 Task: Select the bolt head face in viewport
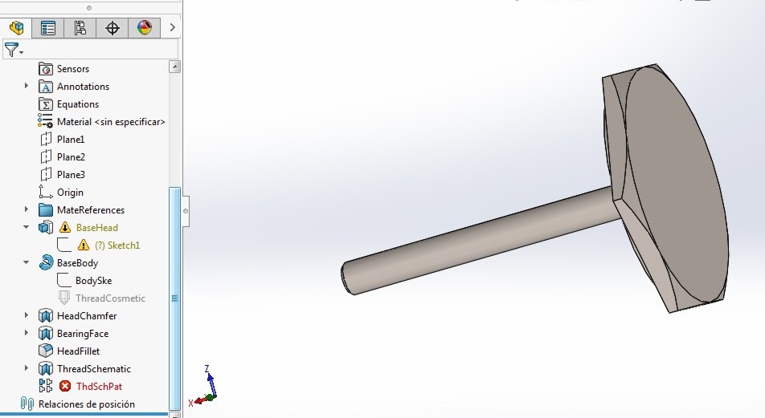(676, 185)
